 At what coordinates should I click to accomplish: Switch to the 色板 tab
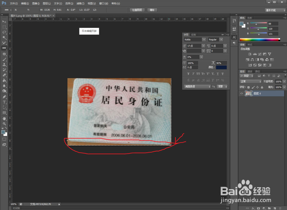tap(249, 18)
